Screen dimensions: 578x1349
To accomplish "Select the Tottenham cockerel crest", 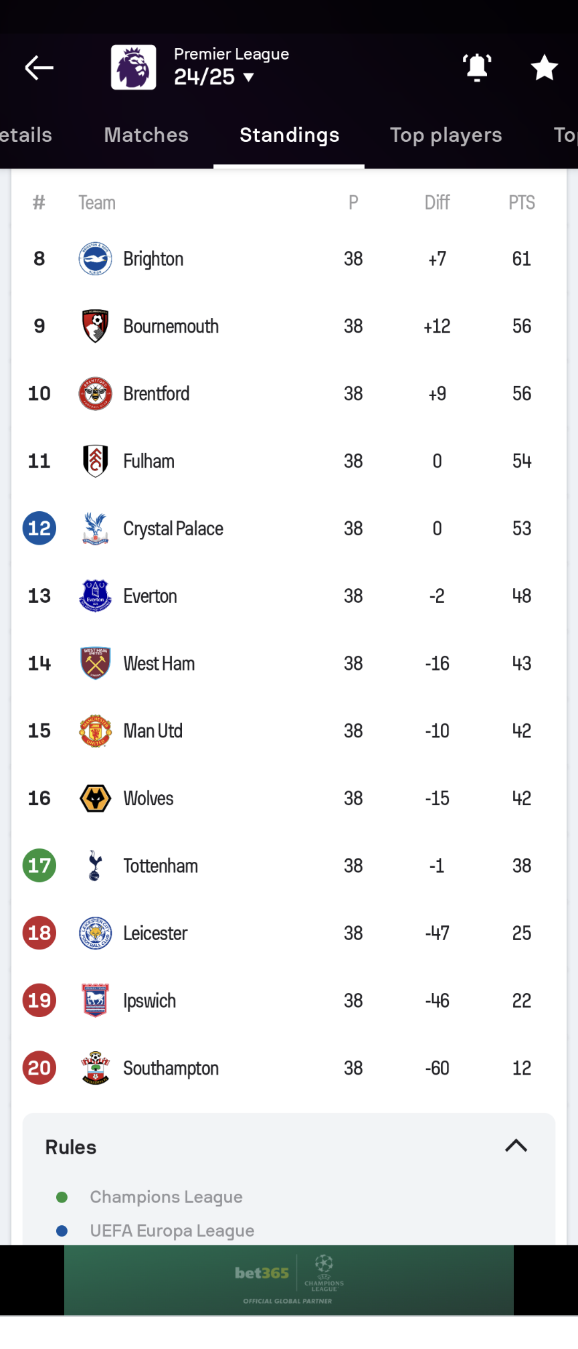I will [x=95, y=866].
